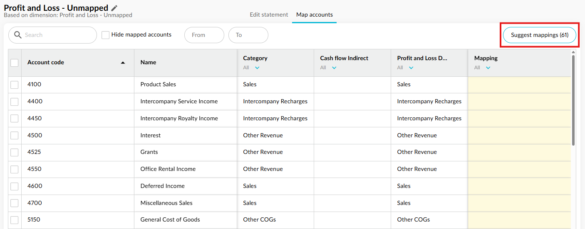The width and height of the screenshot is (585, 229).
Task: Open the Profit and Loss dimension filter
Action: [411, 68]
